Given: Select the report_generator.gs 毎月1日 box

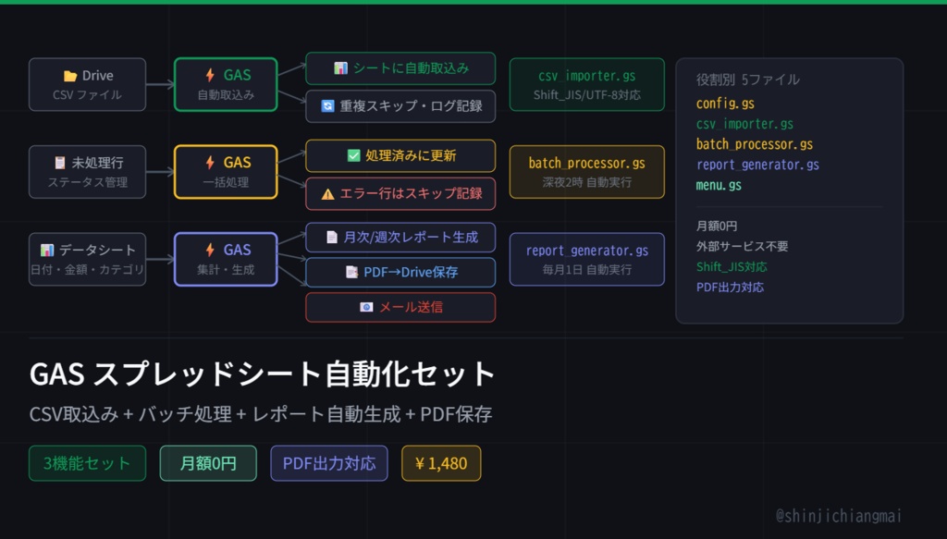Looking at the screenshot, I should (587, 260).
